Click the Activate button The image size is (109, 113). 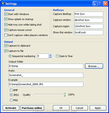click(x=11, y=108)
